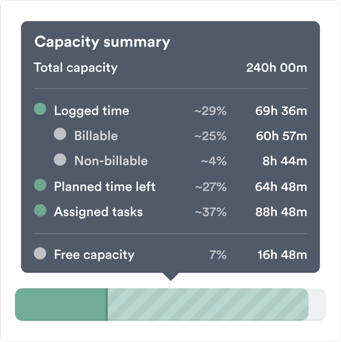
Task: Select the Billable label
Action: click(x=96, y=136)
